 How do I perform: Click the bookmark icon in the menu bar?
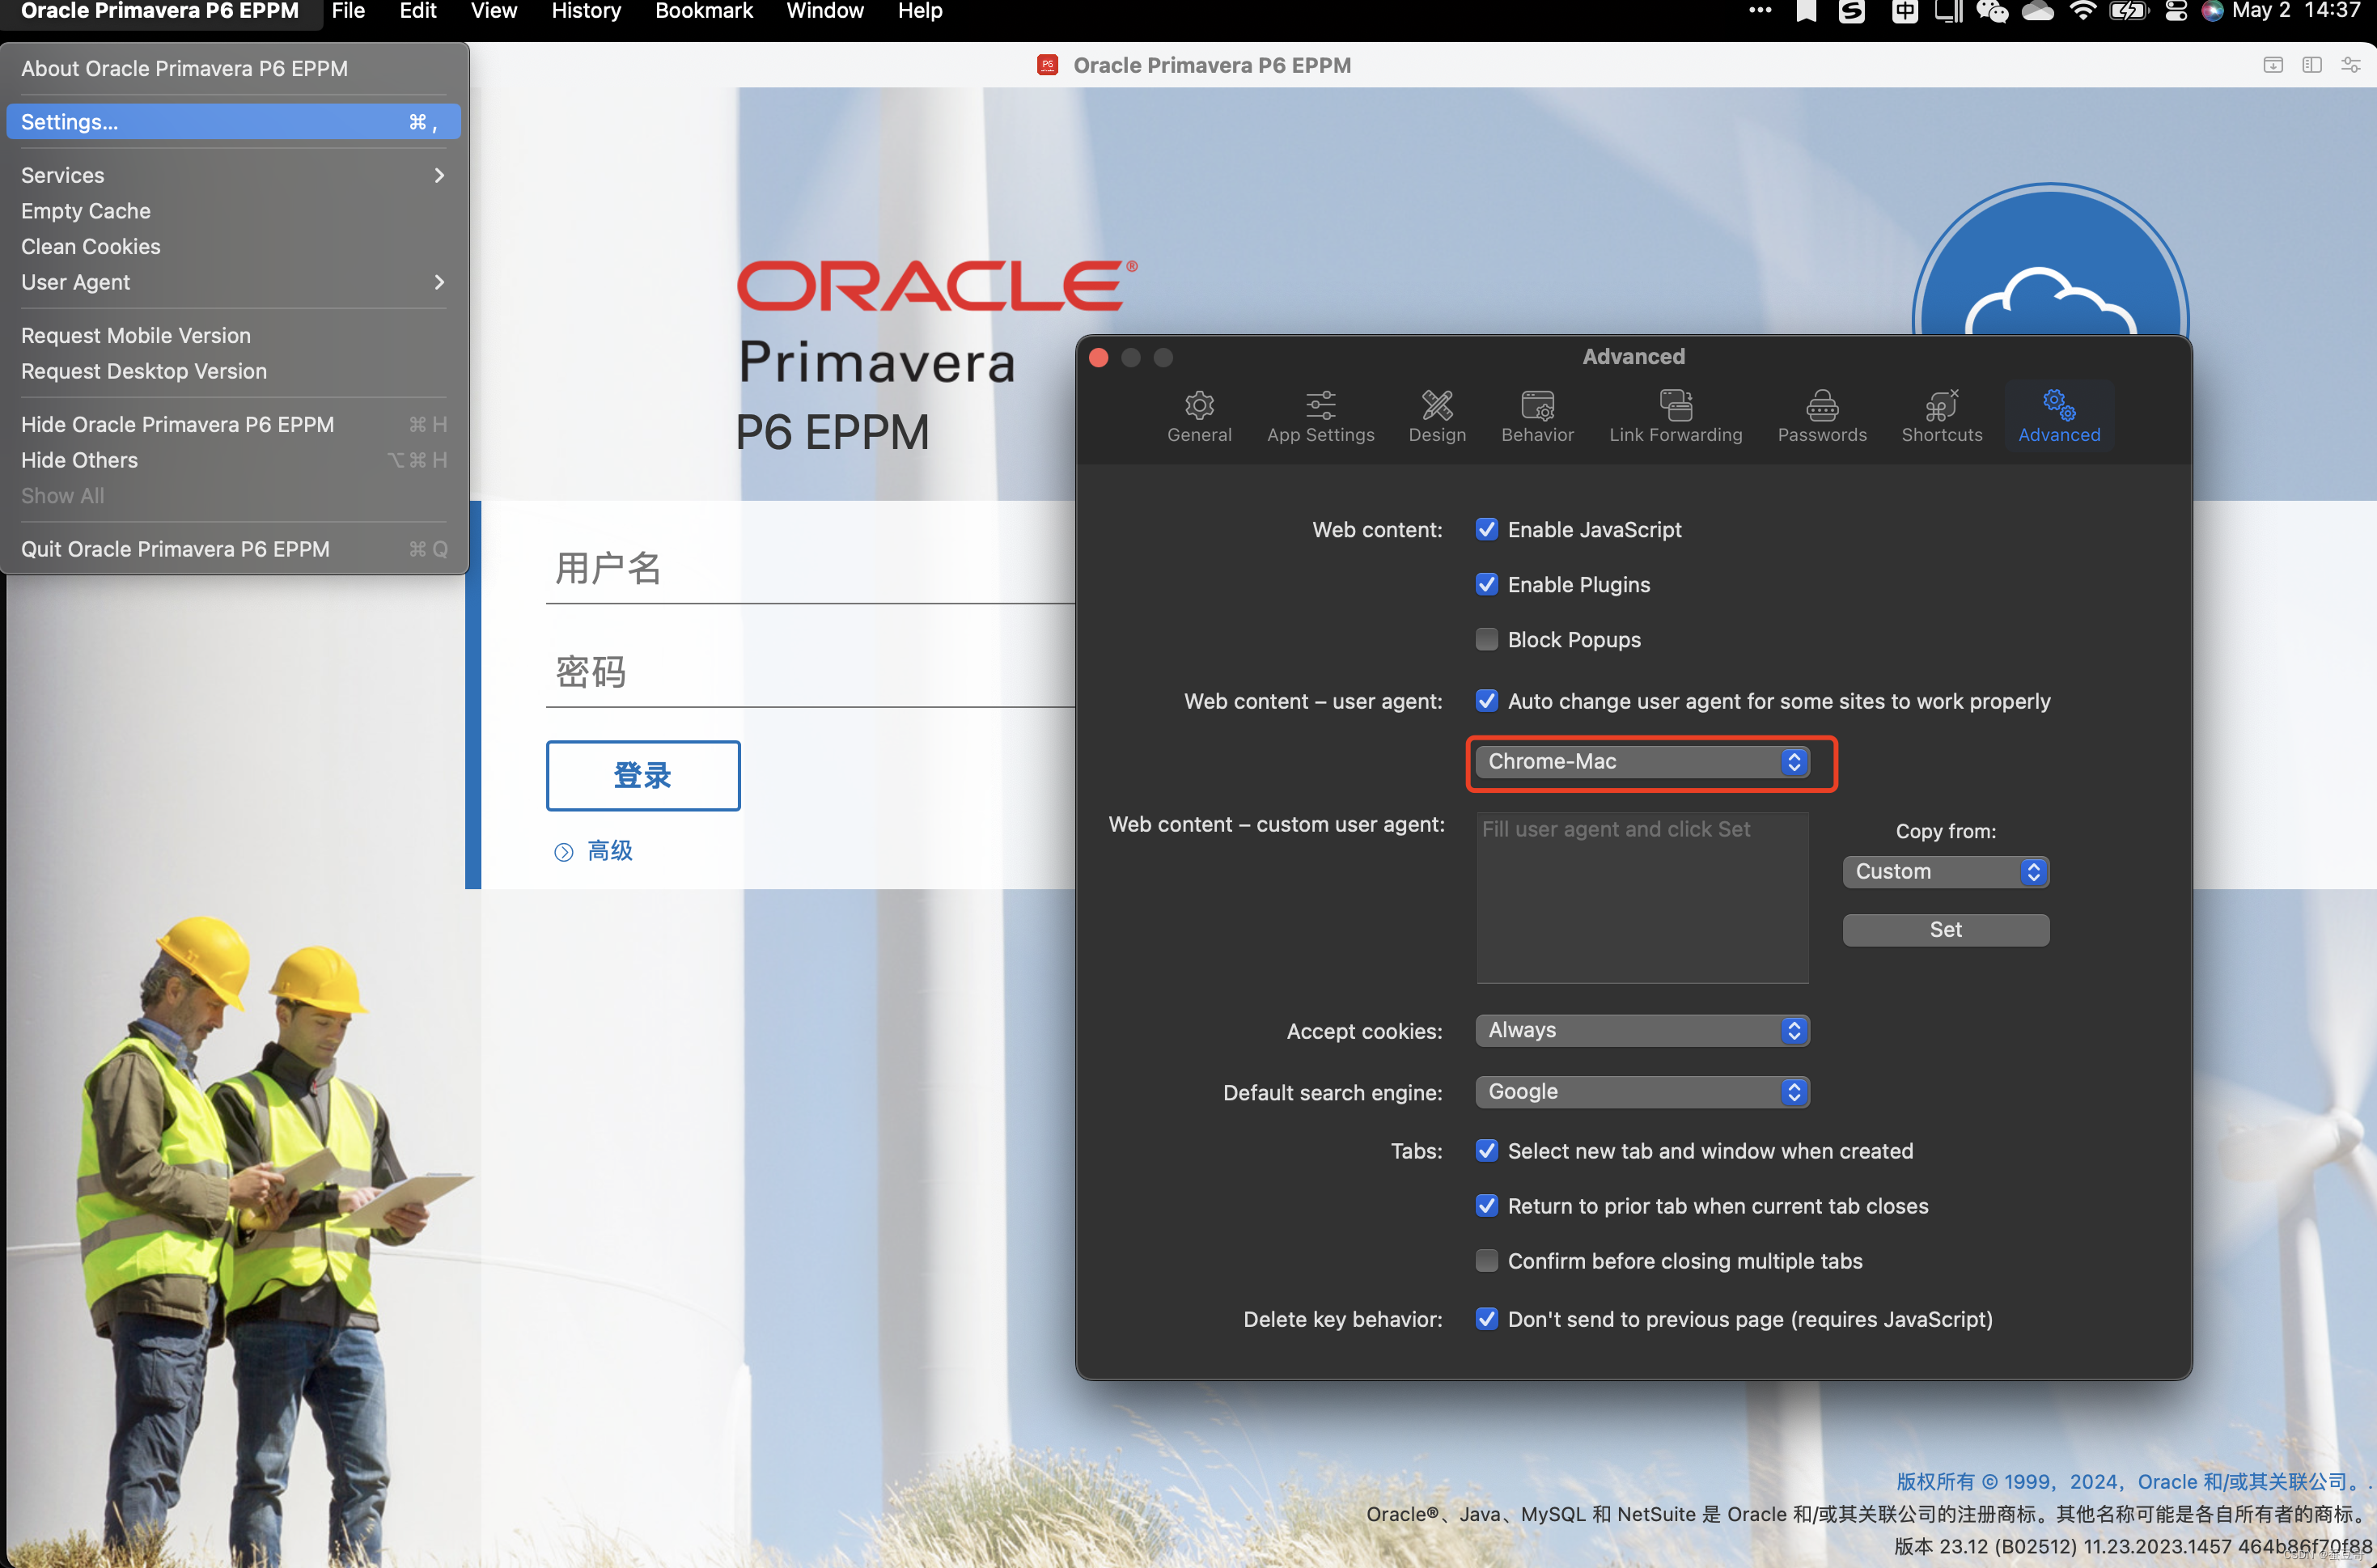click(1806, 11)
